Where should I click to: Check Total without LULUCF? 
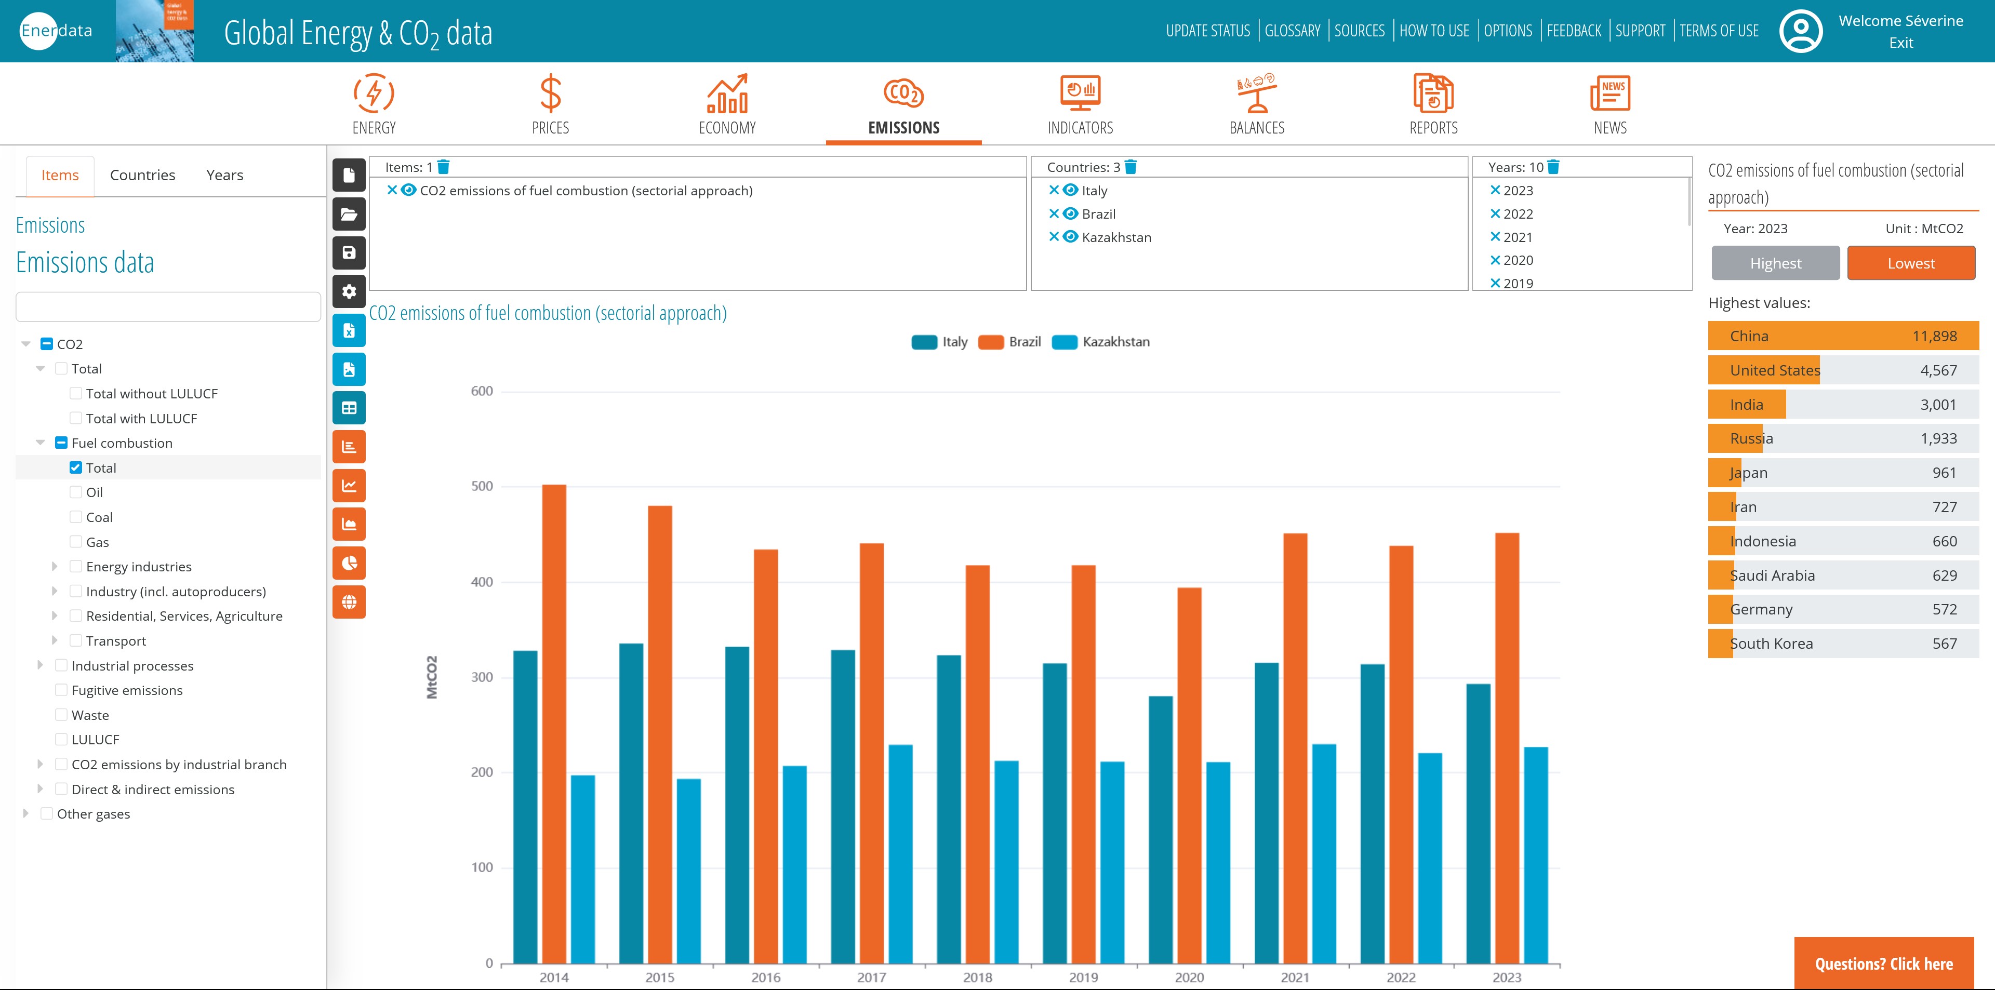point(76,393)
